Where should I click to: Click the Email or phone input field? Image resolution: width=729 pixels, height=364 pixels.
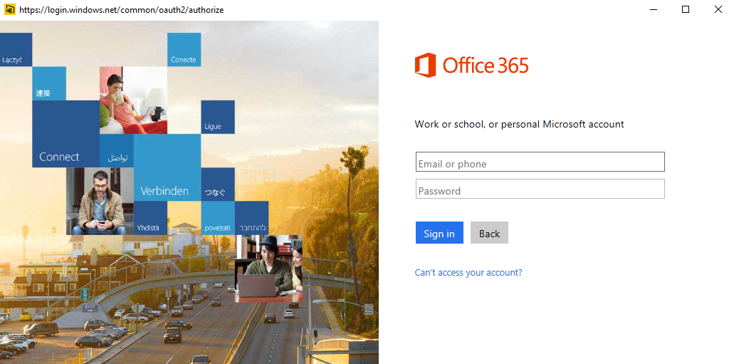[540, 162]
